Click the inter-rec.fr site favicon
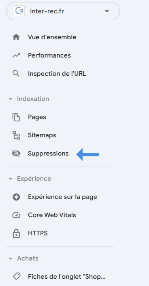This screenshot has width=149, height=286. pyautogui.click(x=19, y=11)
